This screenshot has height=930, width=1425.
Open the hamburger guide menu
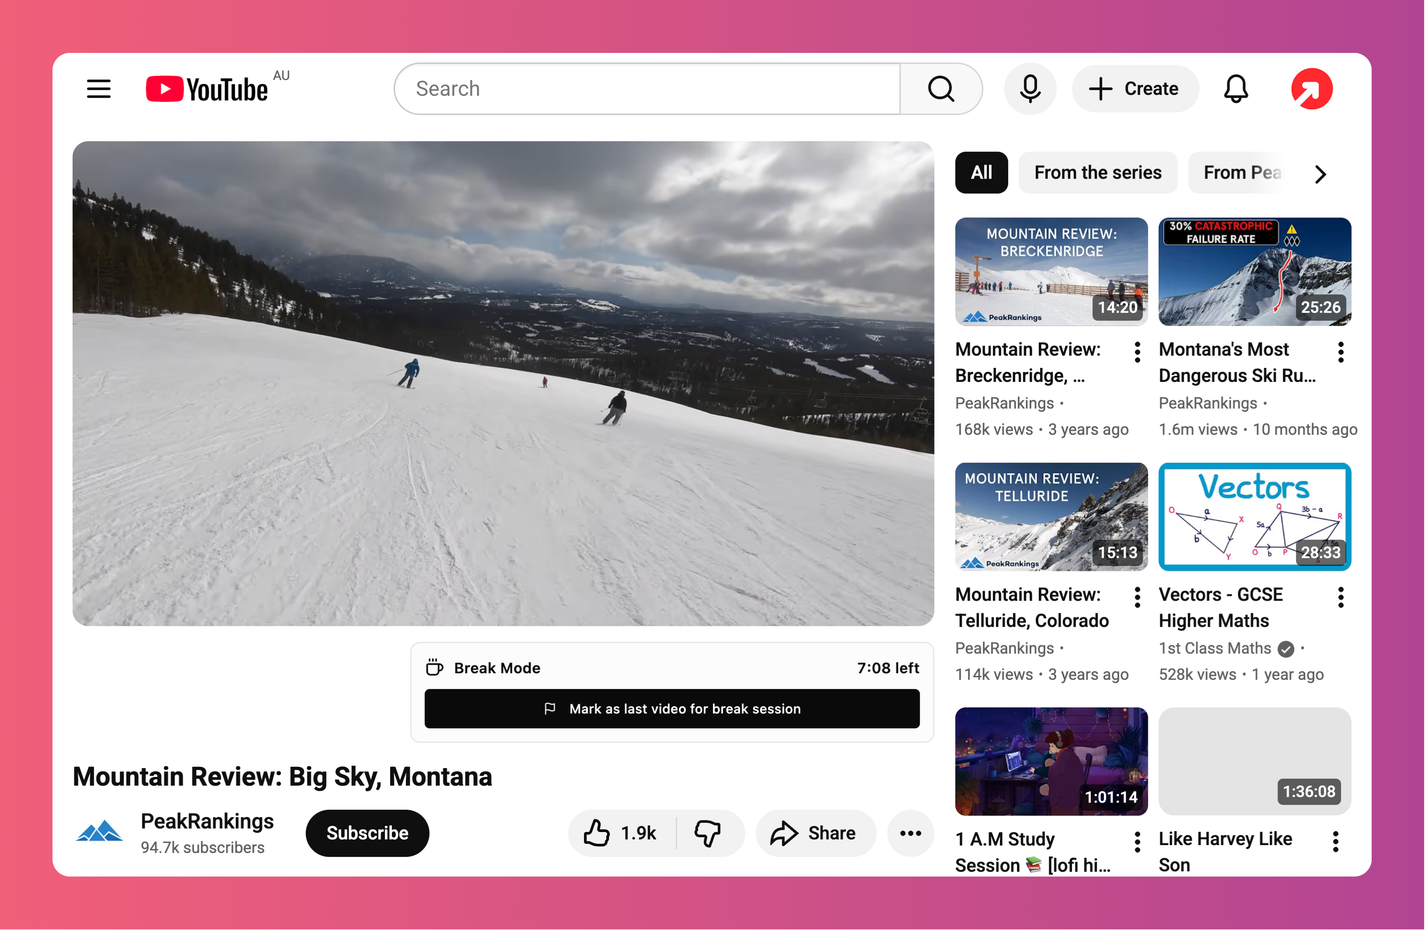click(99, 89)
